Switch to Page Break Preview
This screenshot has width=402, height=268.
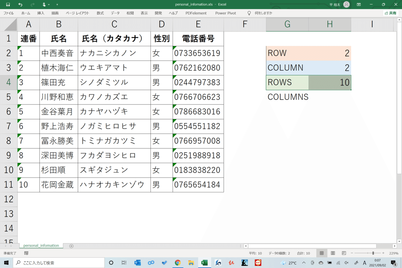tap(344, 253)
